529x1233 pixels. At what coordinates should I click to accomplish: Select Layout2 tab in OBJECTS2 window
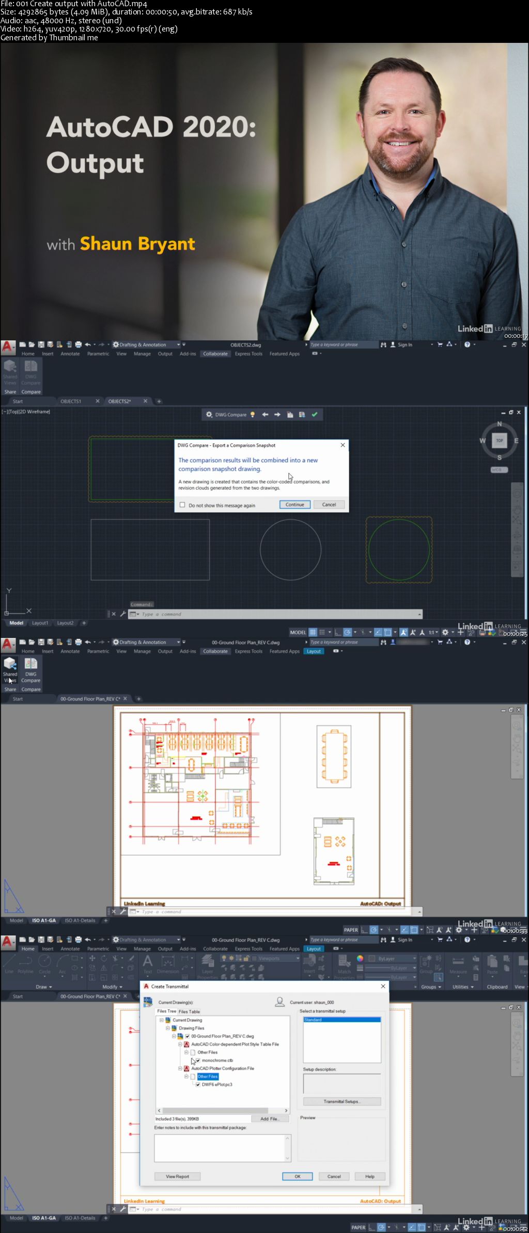coord(65,623)
